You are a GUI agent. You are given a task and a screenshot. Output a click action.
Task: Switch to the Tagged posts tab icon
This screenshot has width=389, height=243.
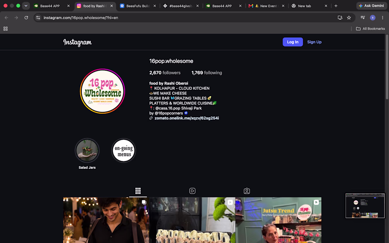(x=246, y=191)
